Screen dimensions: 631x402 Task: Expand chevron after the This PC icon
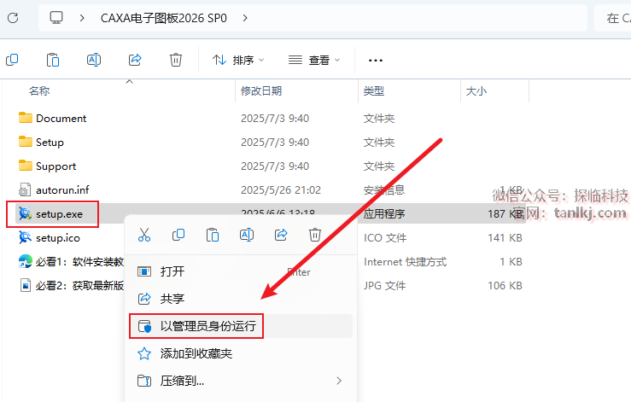(82, 18)
